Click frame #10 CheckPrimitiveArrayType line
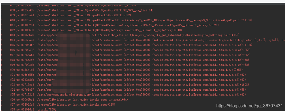 click(131, 20)
